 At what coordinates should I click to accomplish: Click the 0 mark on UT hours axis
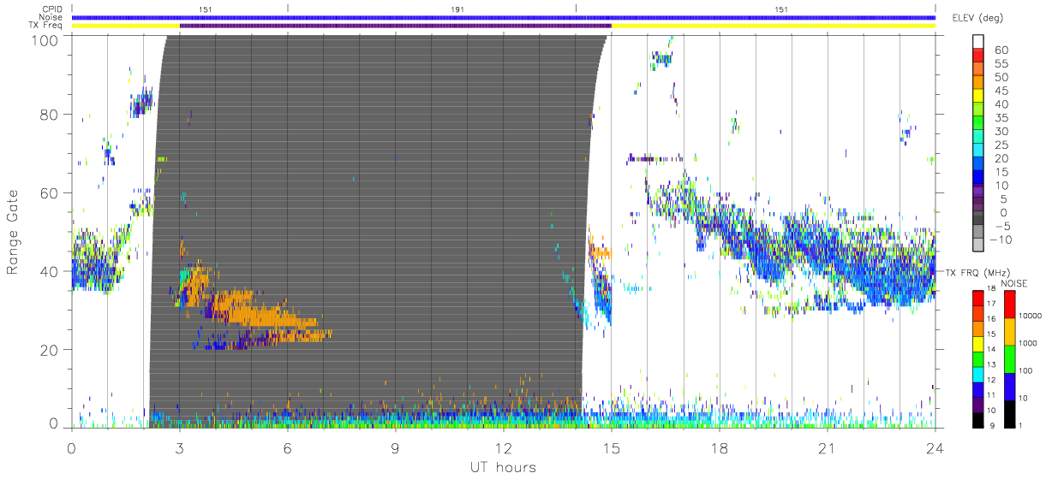[72, 447]
